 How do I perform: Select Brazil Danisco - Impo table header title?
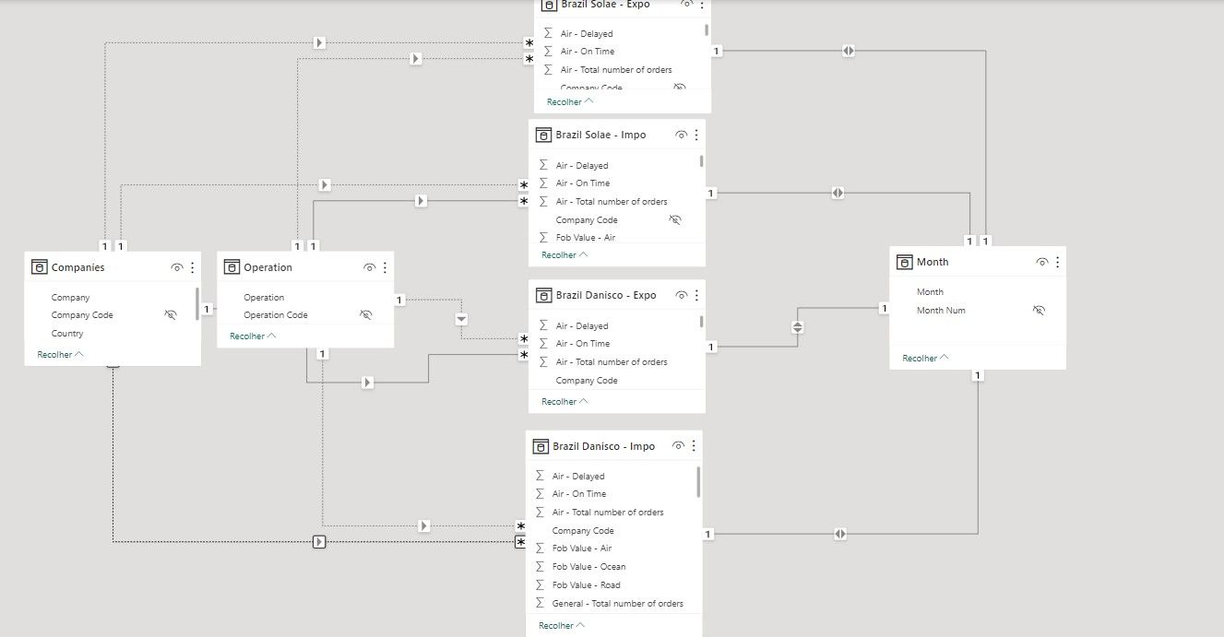(604, 446)
